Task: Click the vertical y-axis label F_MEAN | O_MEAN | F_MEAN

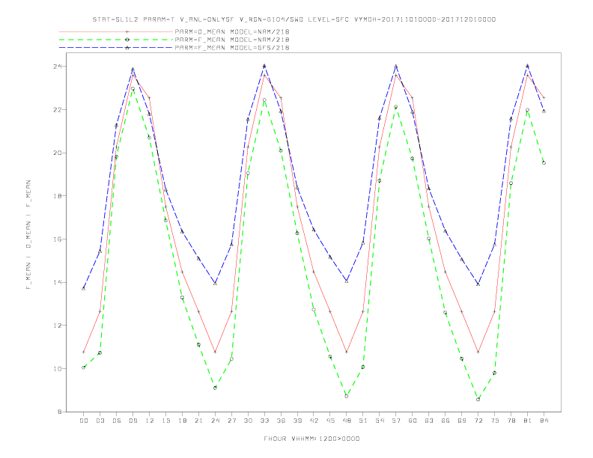Action: [28, 235]
